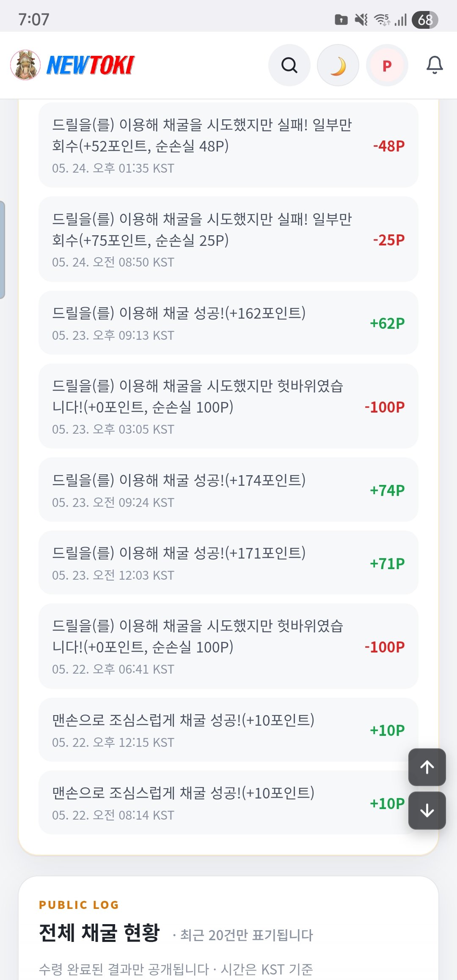Open the search magnifier icon
Screen dimensions: 457x980
[289, 66]
